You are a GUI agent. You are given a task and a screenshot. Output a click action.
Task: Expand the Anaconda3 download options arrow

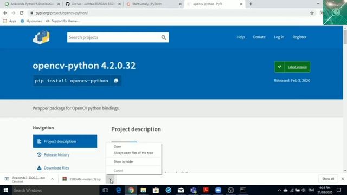(x=53, y=179)
